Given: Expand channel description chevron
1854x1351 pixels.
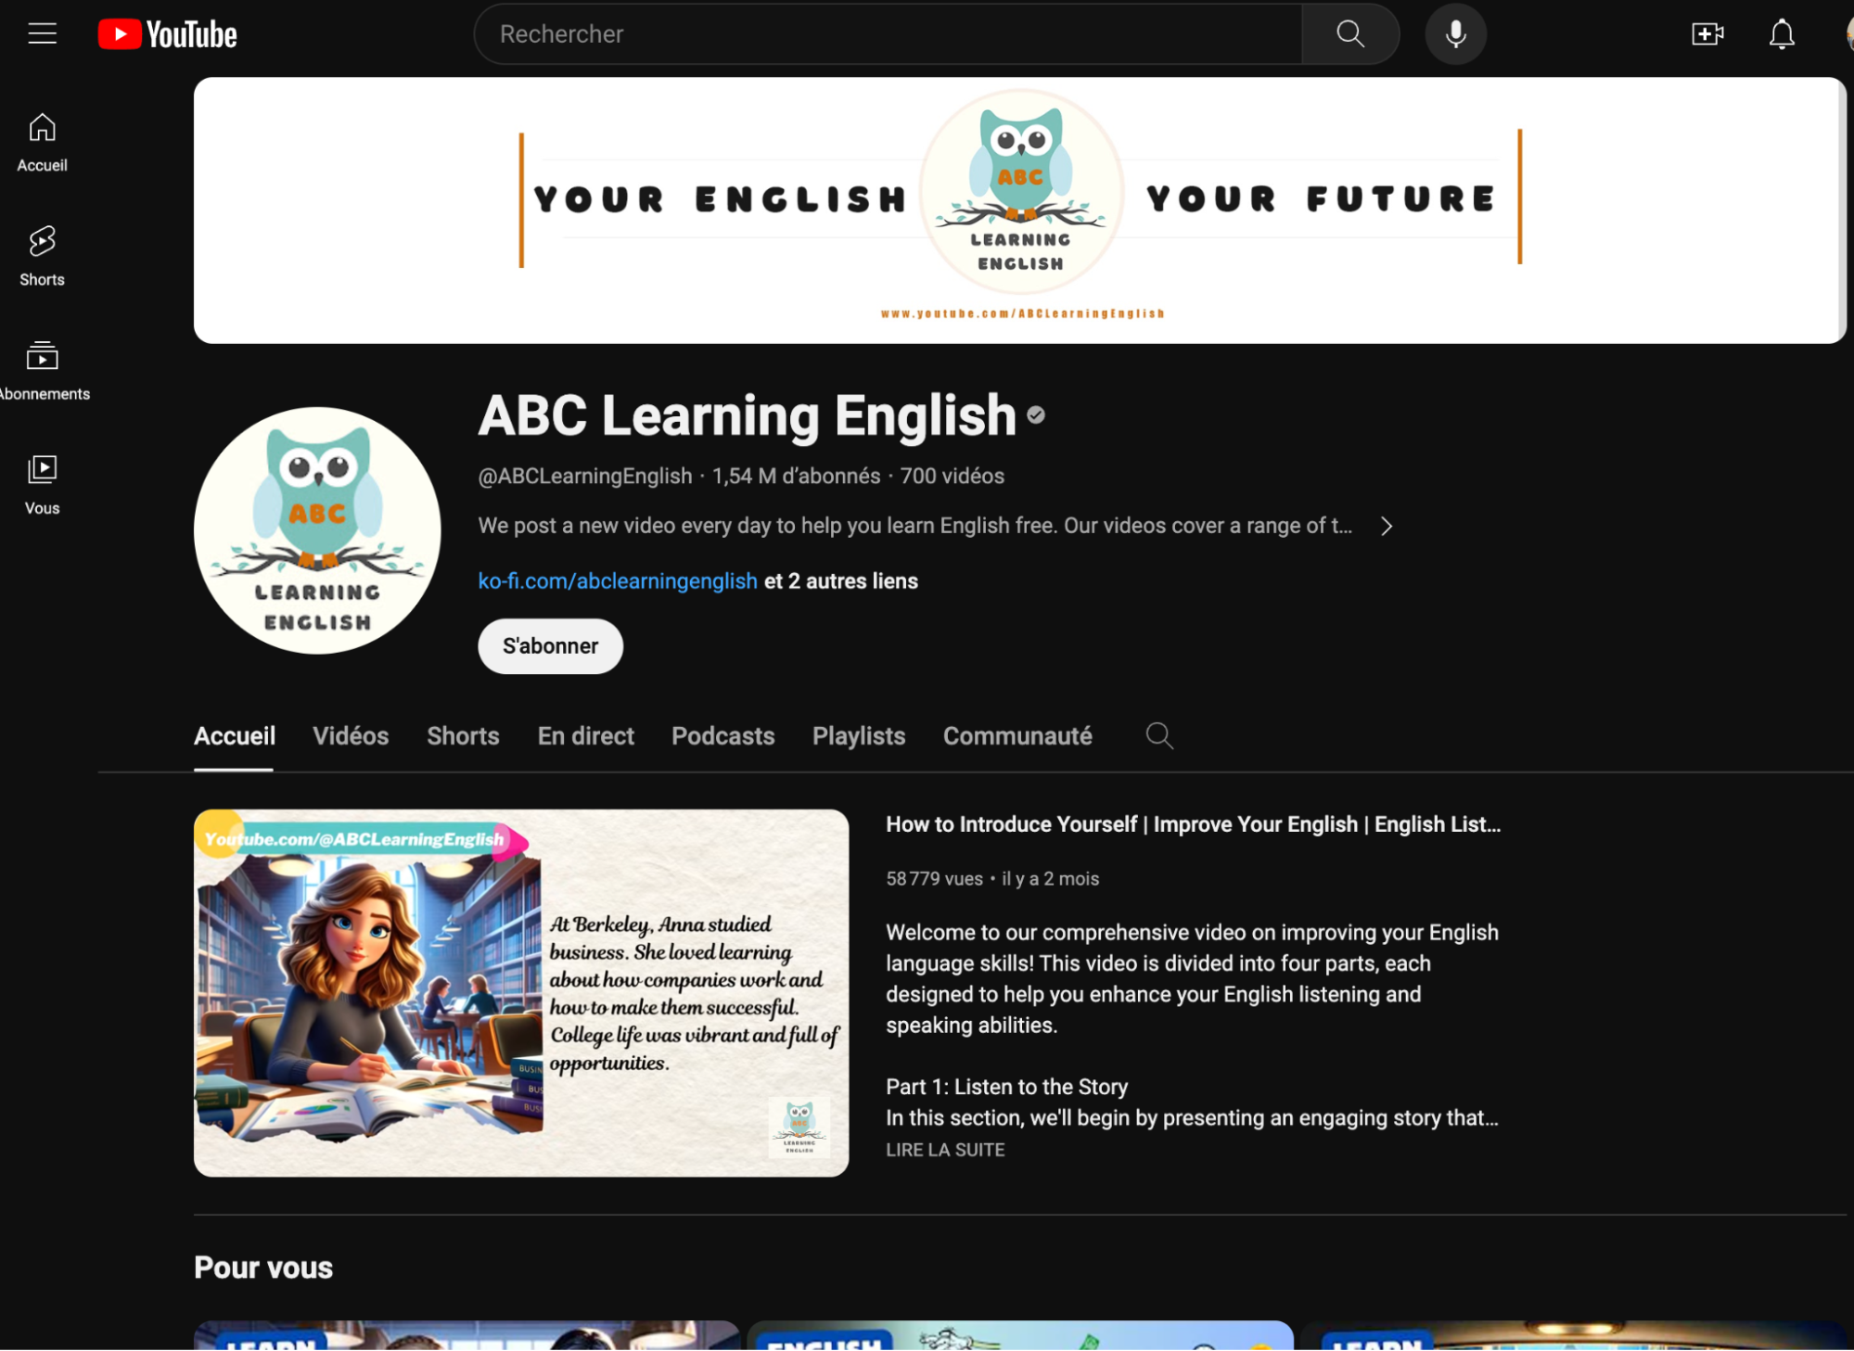Looking at the screenshot, I should point(1386,526).
